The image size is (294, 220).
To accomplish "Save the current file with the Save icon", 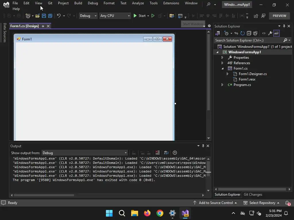I will [44, 16].
